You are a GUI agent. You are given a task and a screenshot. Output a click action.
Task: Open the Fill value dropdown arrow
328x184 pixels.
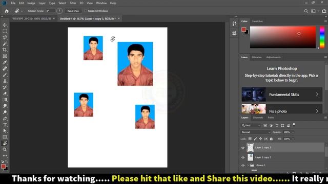coord(293,139)
